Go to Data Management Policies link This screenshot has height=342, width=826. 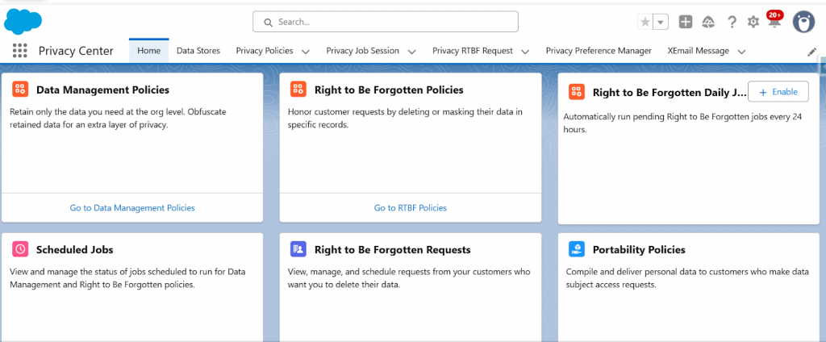pyautogui.click(x=132, y=207)
